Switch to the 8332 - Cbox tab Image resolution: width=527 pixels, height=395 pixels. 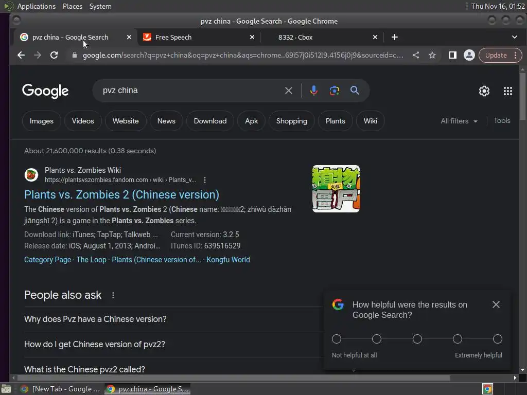pyautogui.click(x=321, y=37)
